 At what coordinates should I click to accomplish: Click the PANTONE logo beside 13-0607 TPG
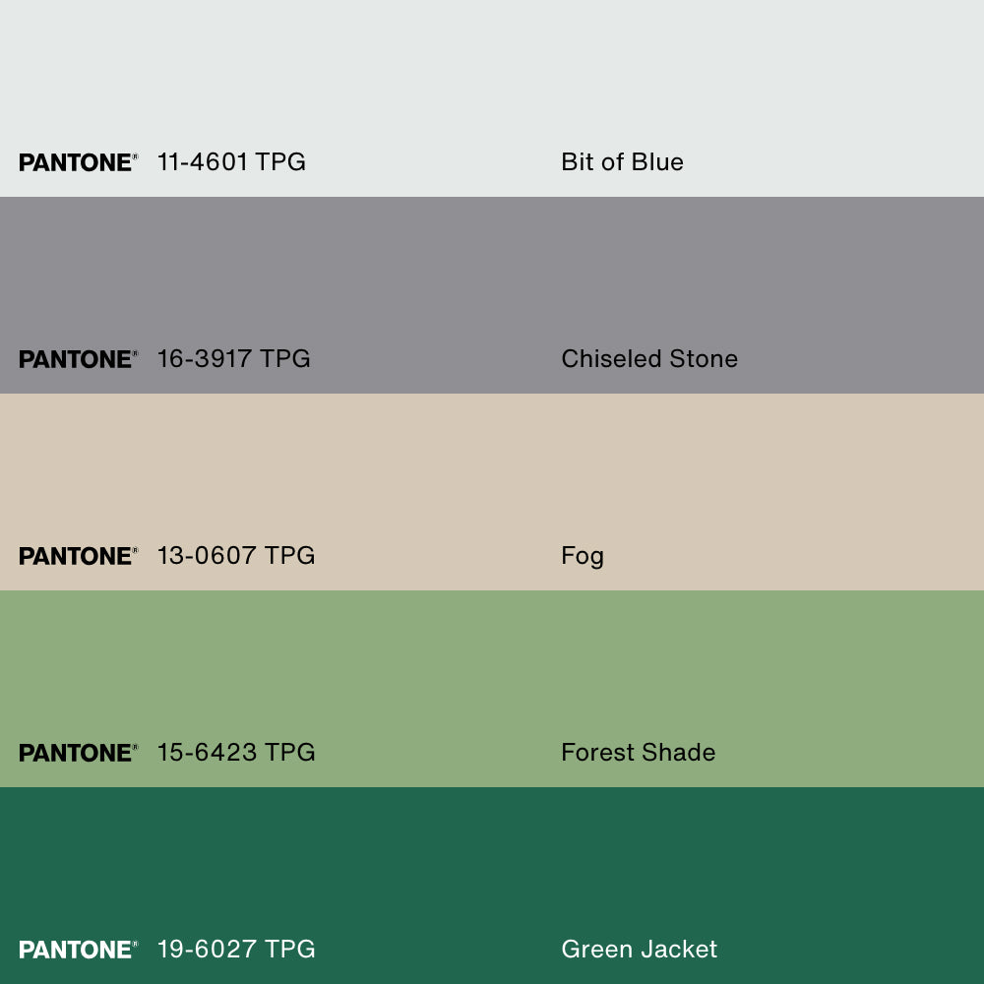pos(78,556)
